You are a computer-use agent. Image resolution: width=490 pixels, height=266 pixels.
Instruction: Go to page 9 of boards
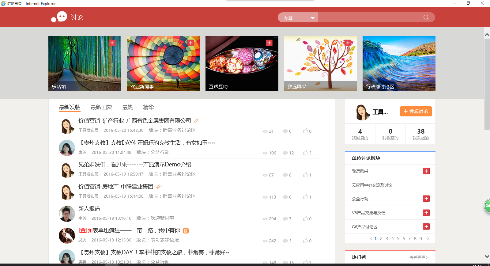(421, 238)
